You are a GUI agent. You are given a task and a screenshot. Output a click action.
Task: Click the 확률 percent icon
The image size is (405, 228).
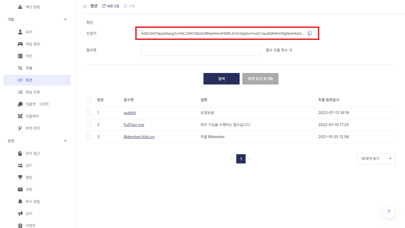coord(20,68)
